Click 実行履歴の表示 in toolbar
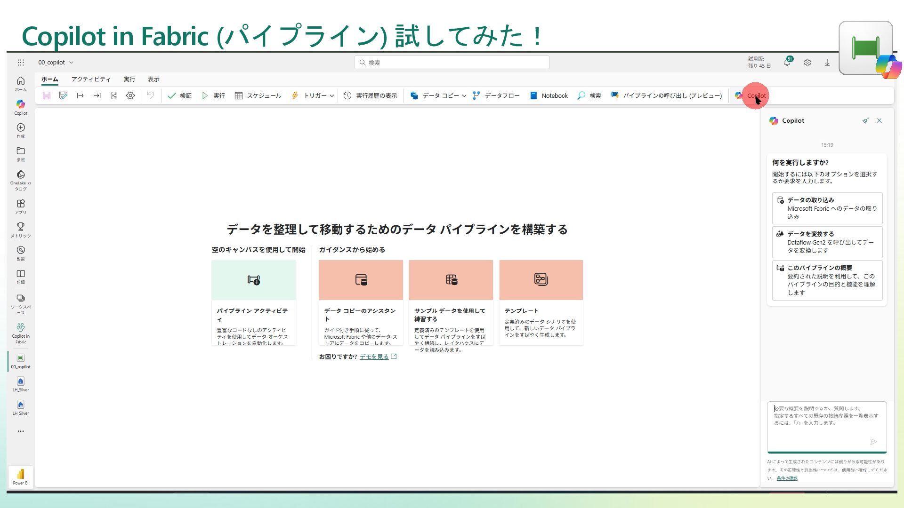 point(370,95)
